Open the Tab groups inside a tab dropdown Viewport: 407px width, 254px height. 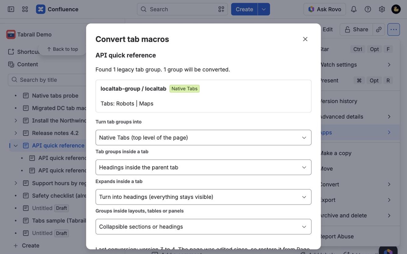click(x=203, y=167)
